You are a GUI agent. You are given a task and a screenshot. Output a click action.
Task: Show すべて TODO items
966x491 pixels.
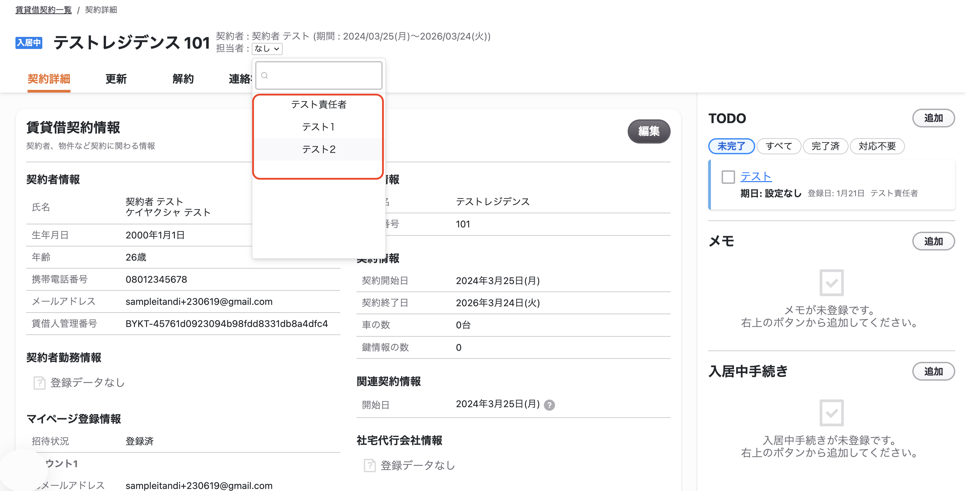[779, 146]
